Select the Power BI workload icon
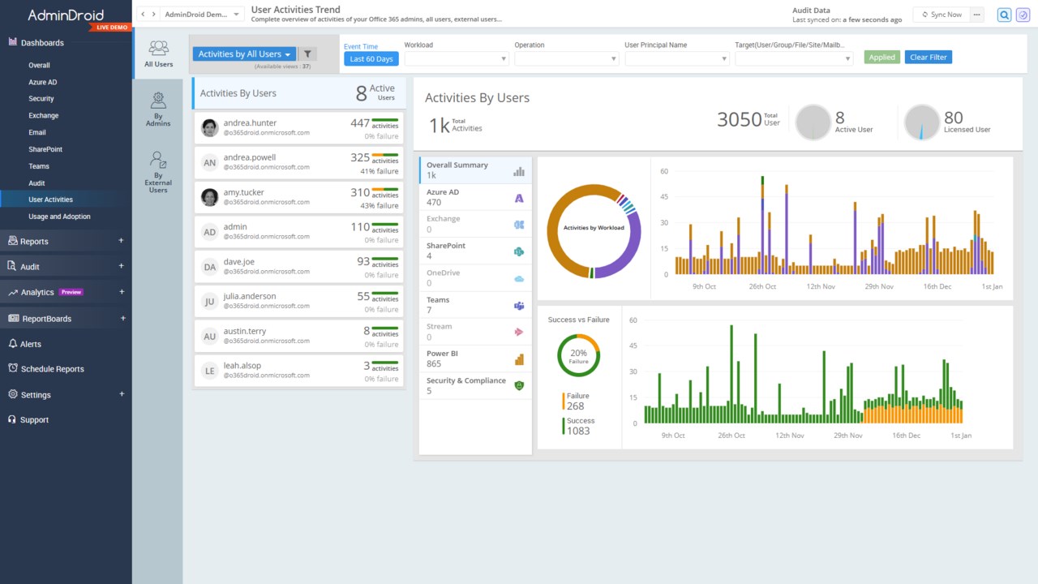 point(519,359)
